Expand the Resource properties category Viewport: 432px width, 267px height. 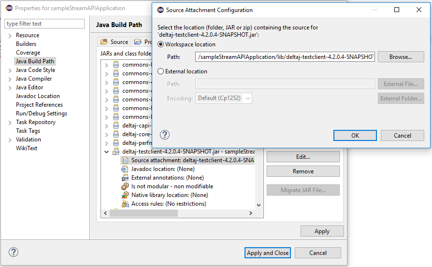click(x=10, y=36)
